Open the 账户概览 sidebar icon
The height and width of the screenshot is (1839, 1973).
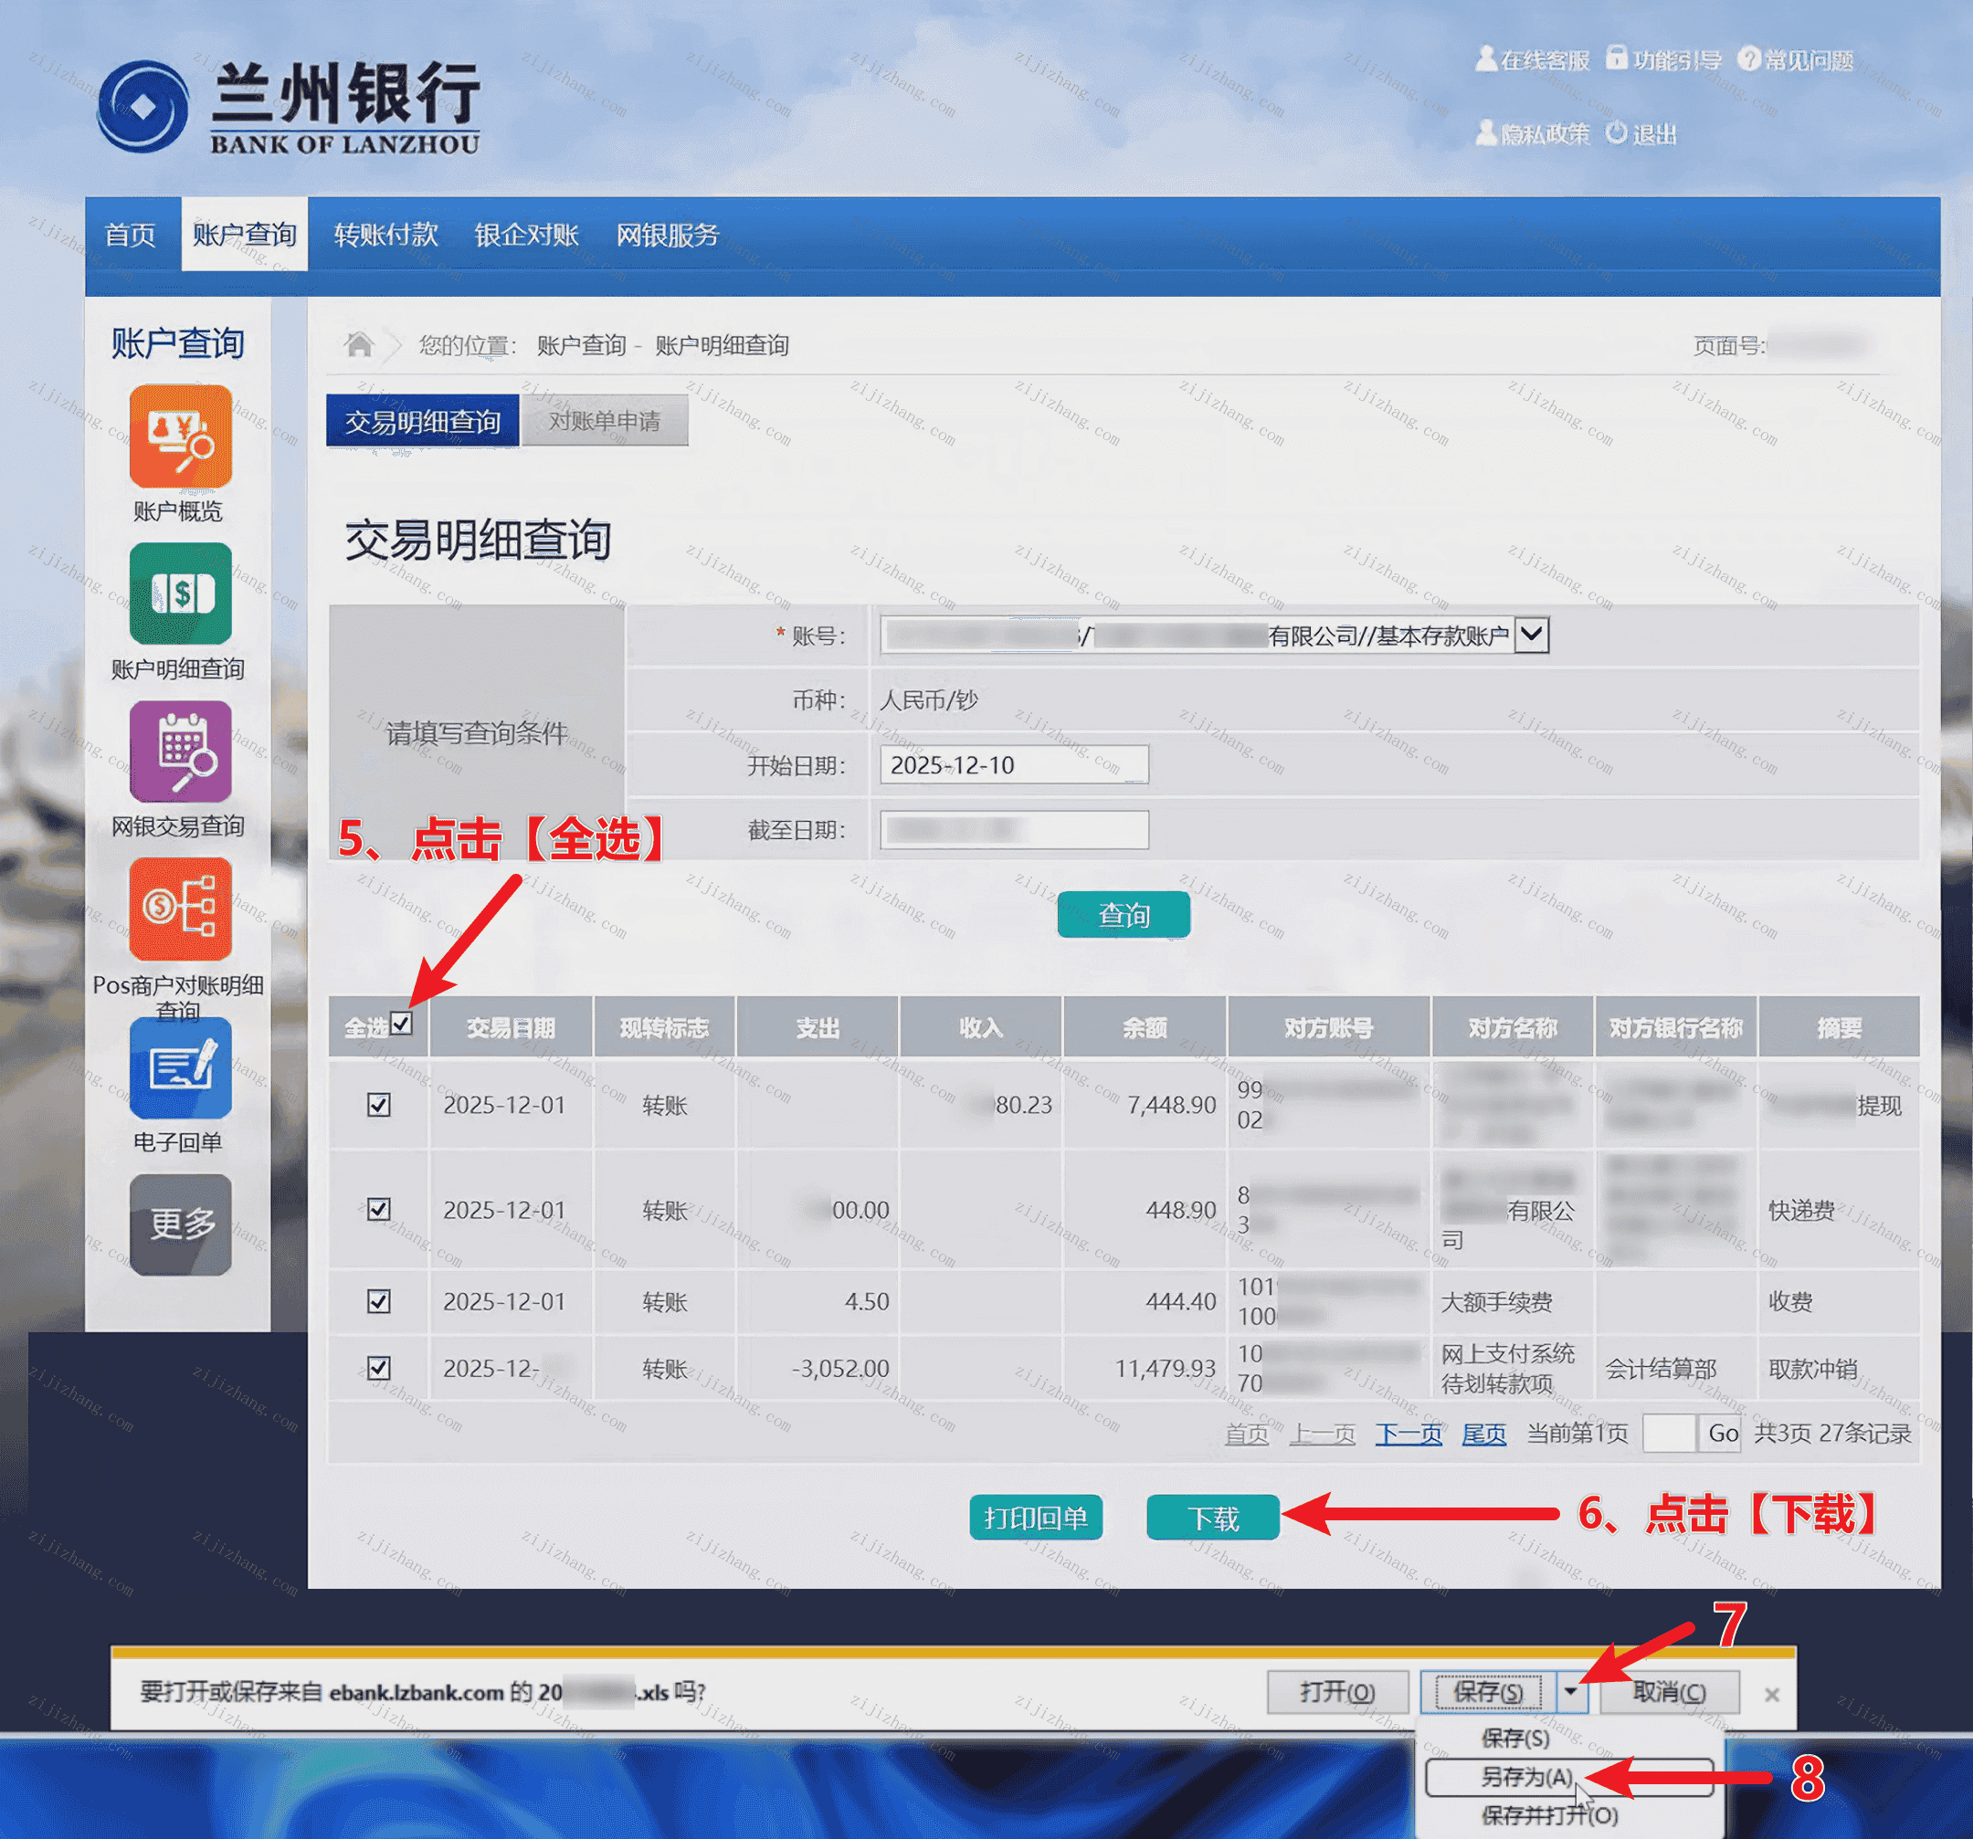point(180,436)
